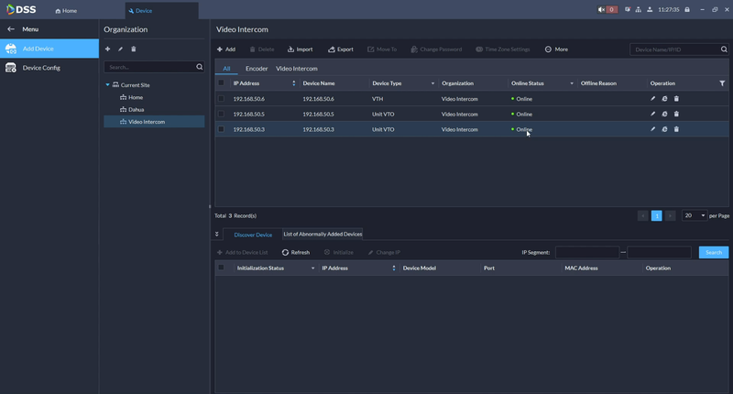Click the blue Search button

tap(713, 252)
